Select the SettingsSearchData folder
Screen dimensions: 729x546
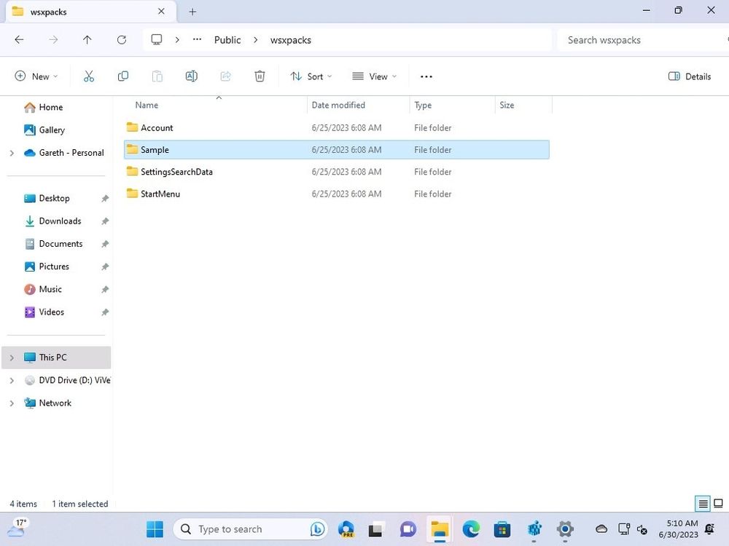(x=337, y=172)
